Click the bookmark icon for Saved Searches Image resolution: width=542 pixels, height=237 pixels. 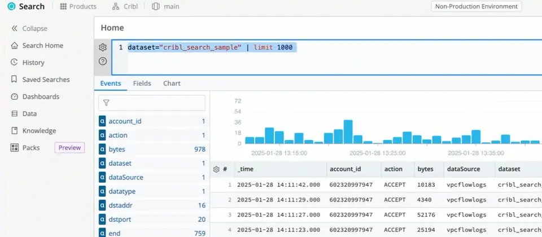point(14,80)
